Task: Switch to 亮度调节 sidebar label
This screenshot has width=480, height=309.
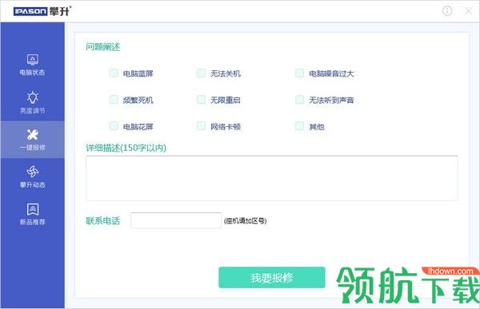Action: point(33,111)
